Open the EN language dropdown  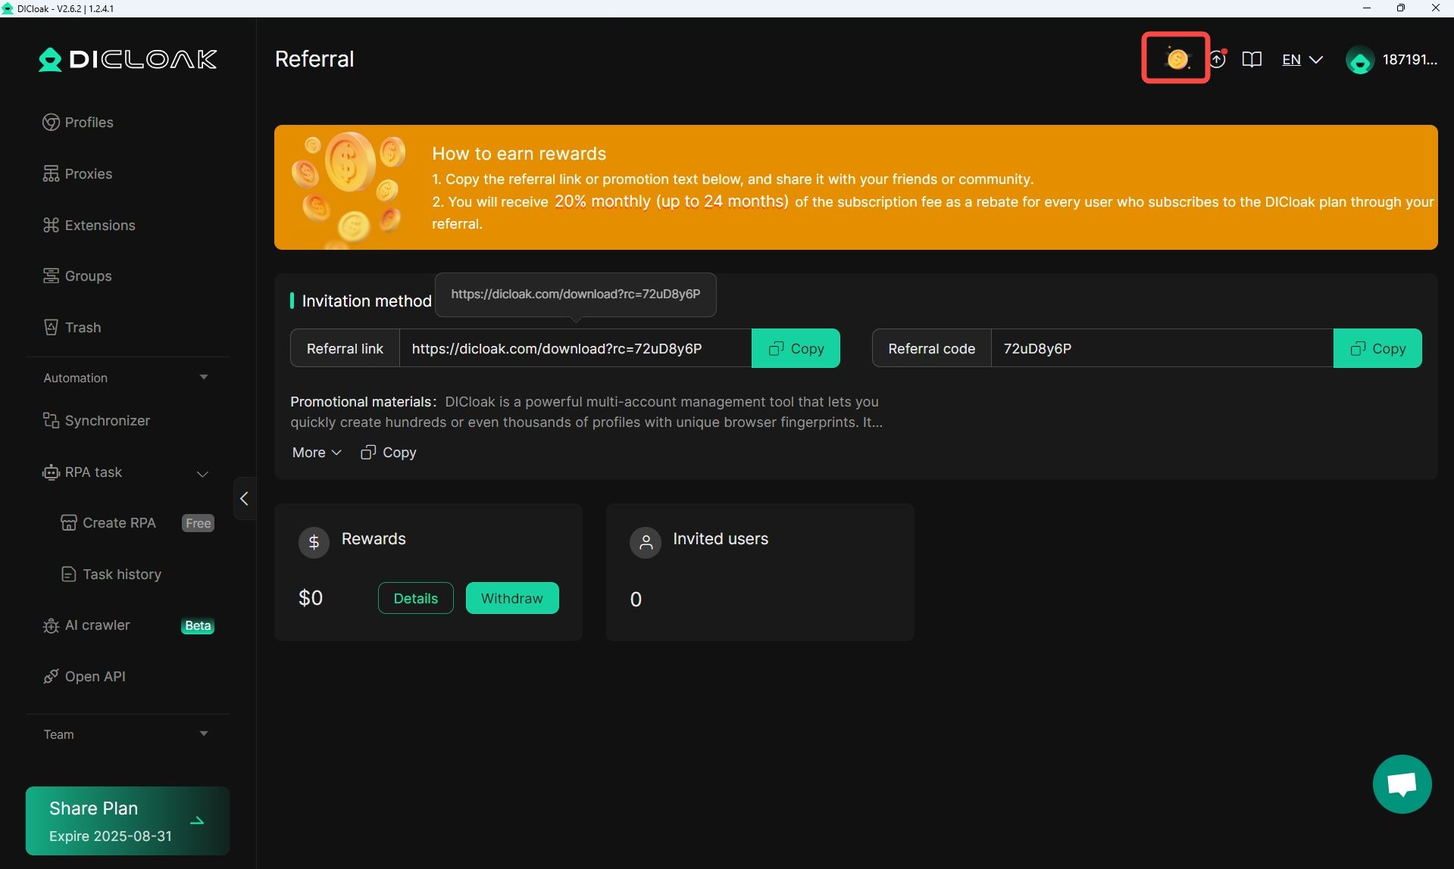(x=1302, y=60)
